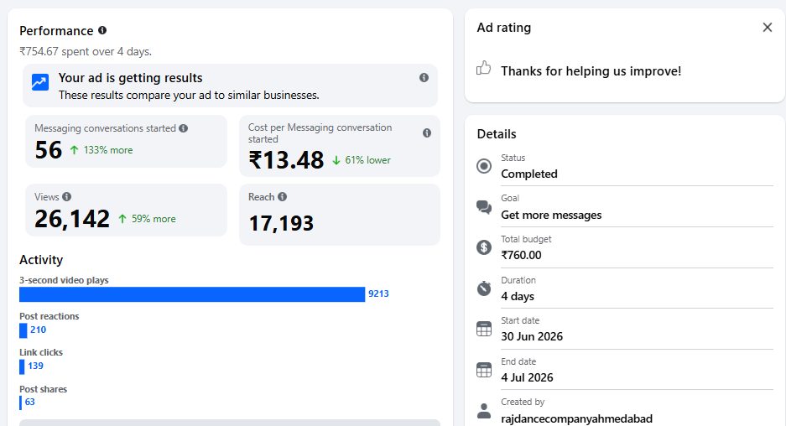Click the 'Completed' status value
The image size is (786, 426).
[528, 174]
